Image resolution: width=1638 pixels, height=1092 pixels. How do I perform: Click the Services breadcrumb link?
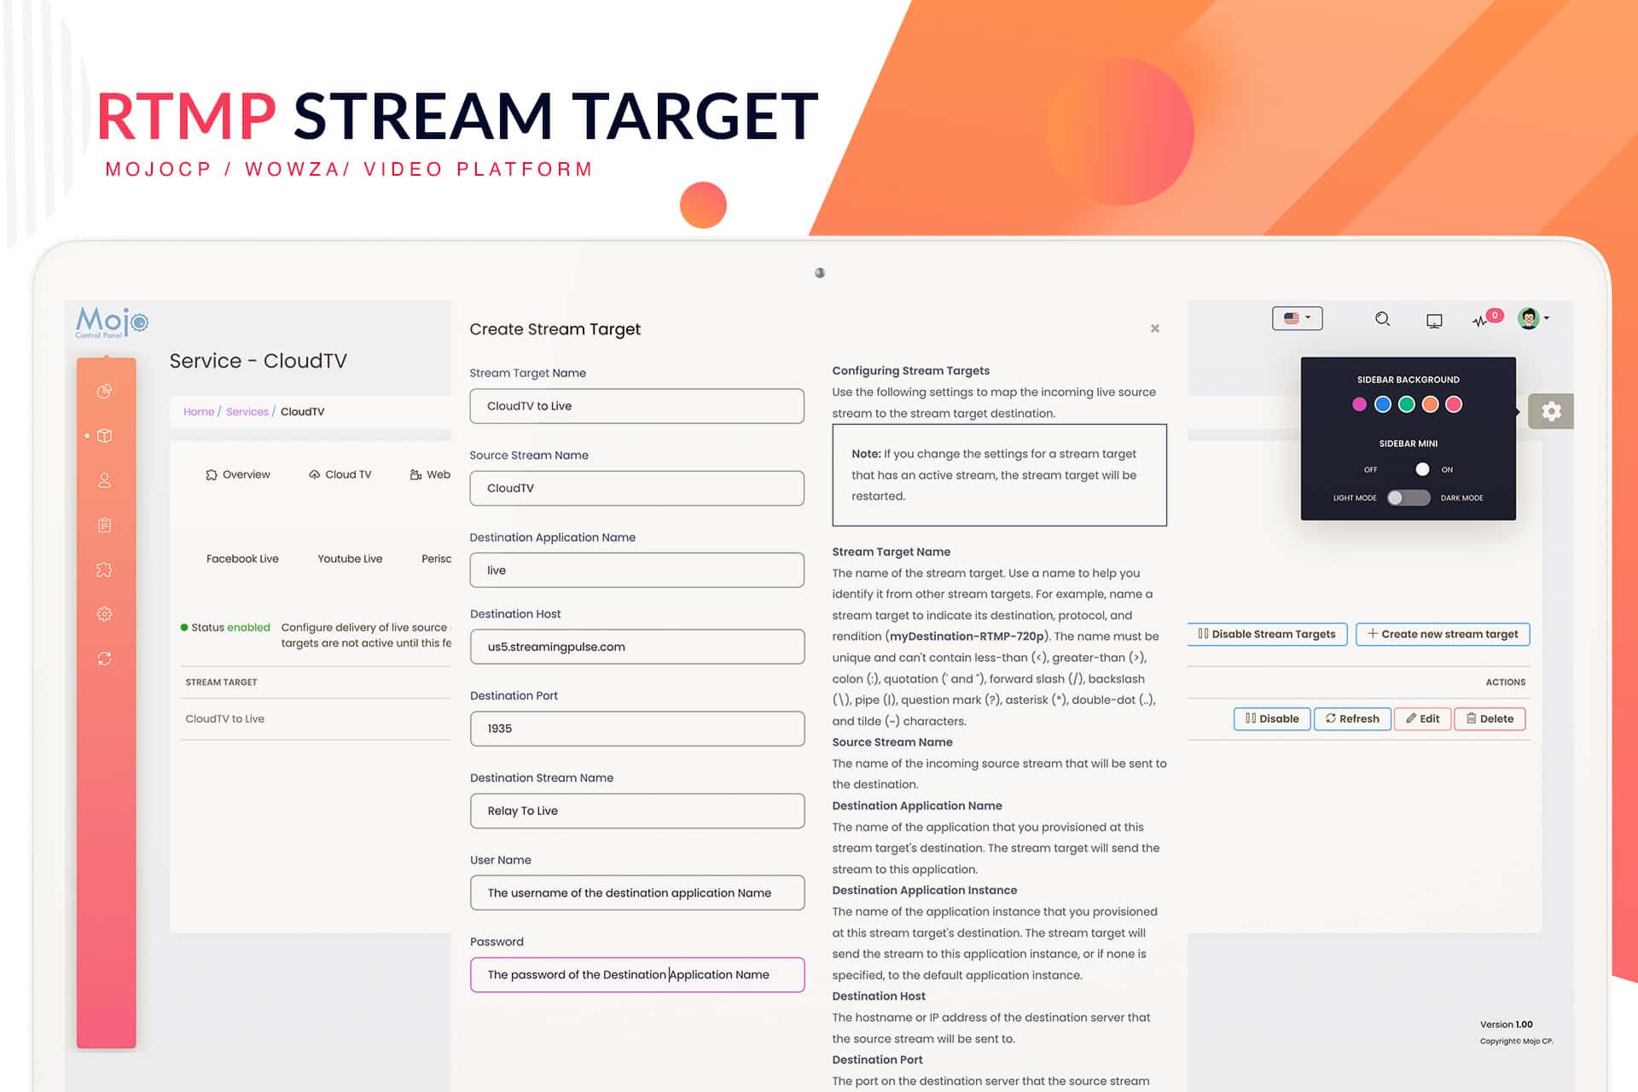tap(247, 411)
